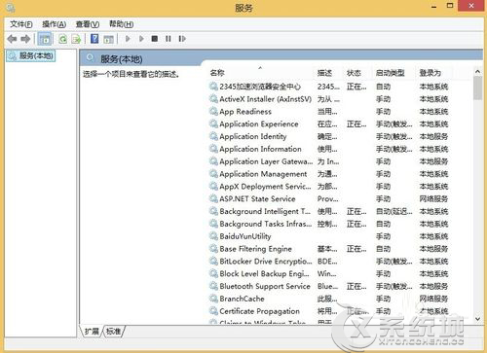Click the vertical scrollbar thumb
Image resolution: width=487 pixels, height=353 pixels.
pos(477,88)
